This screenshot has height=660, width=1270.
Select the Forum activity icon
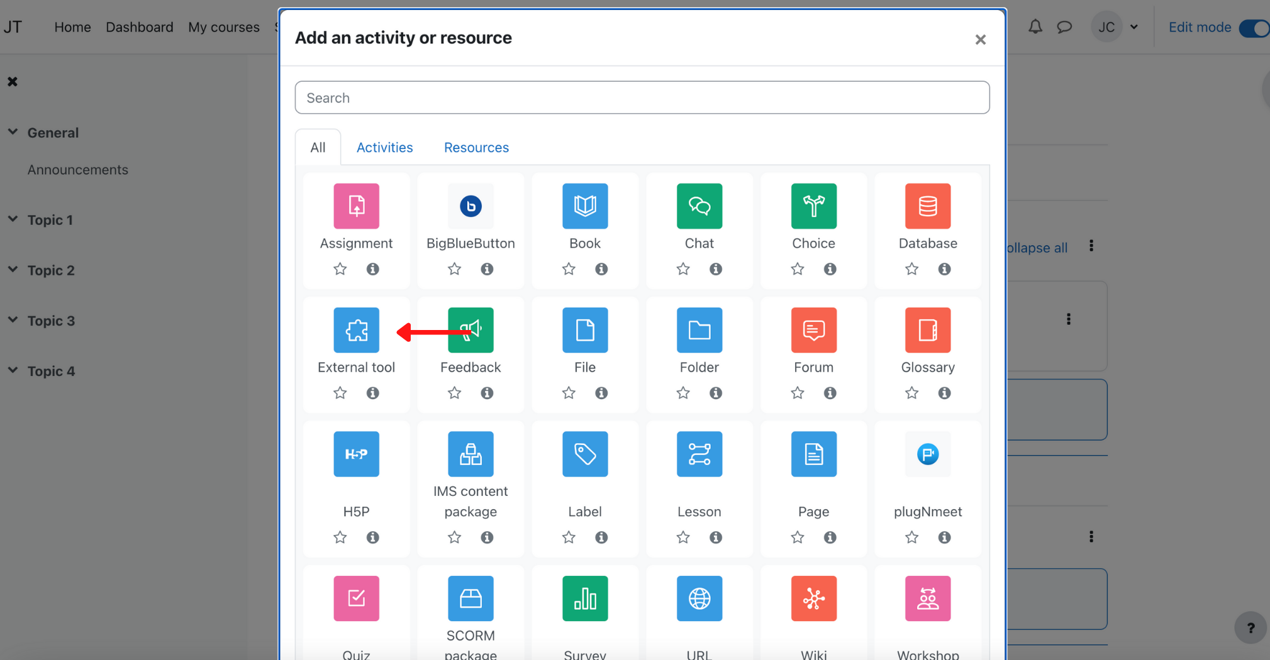(813, 330)
